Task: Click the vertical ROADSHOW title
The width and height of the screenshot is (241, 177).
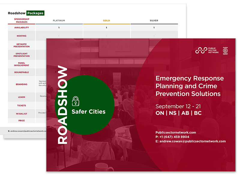Action: [x=62, y=105]
